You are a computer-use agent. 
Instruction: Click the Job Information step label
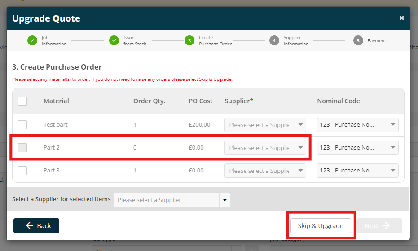[x=54, y=40]
